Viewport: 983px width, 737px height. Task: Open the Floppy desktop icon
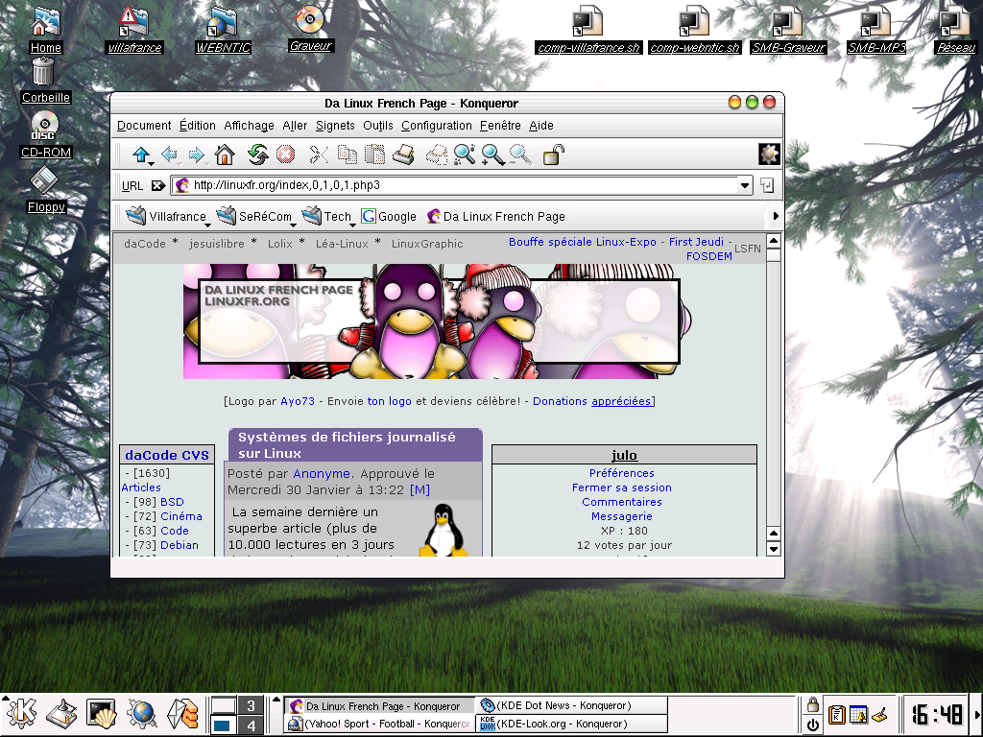[46, 189]
